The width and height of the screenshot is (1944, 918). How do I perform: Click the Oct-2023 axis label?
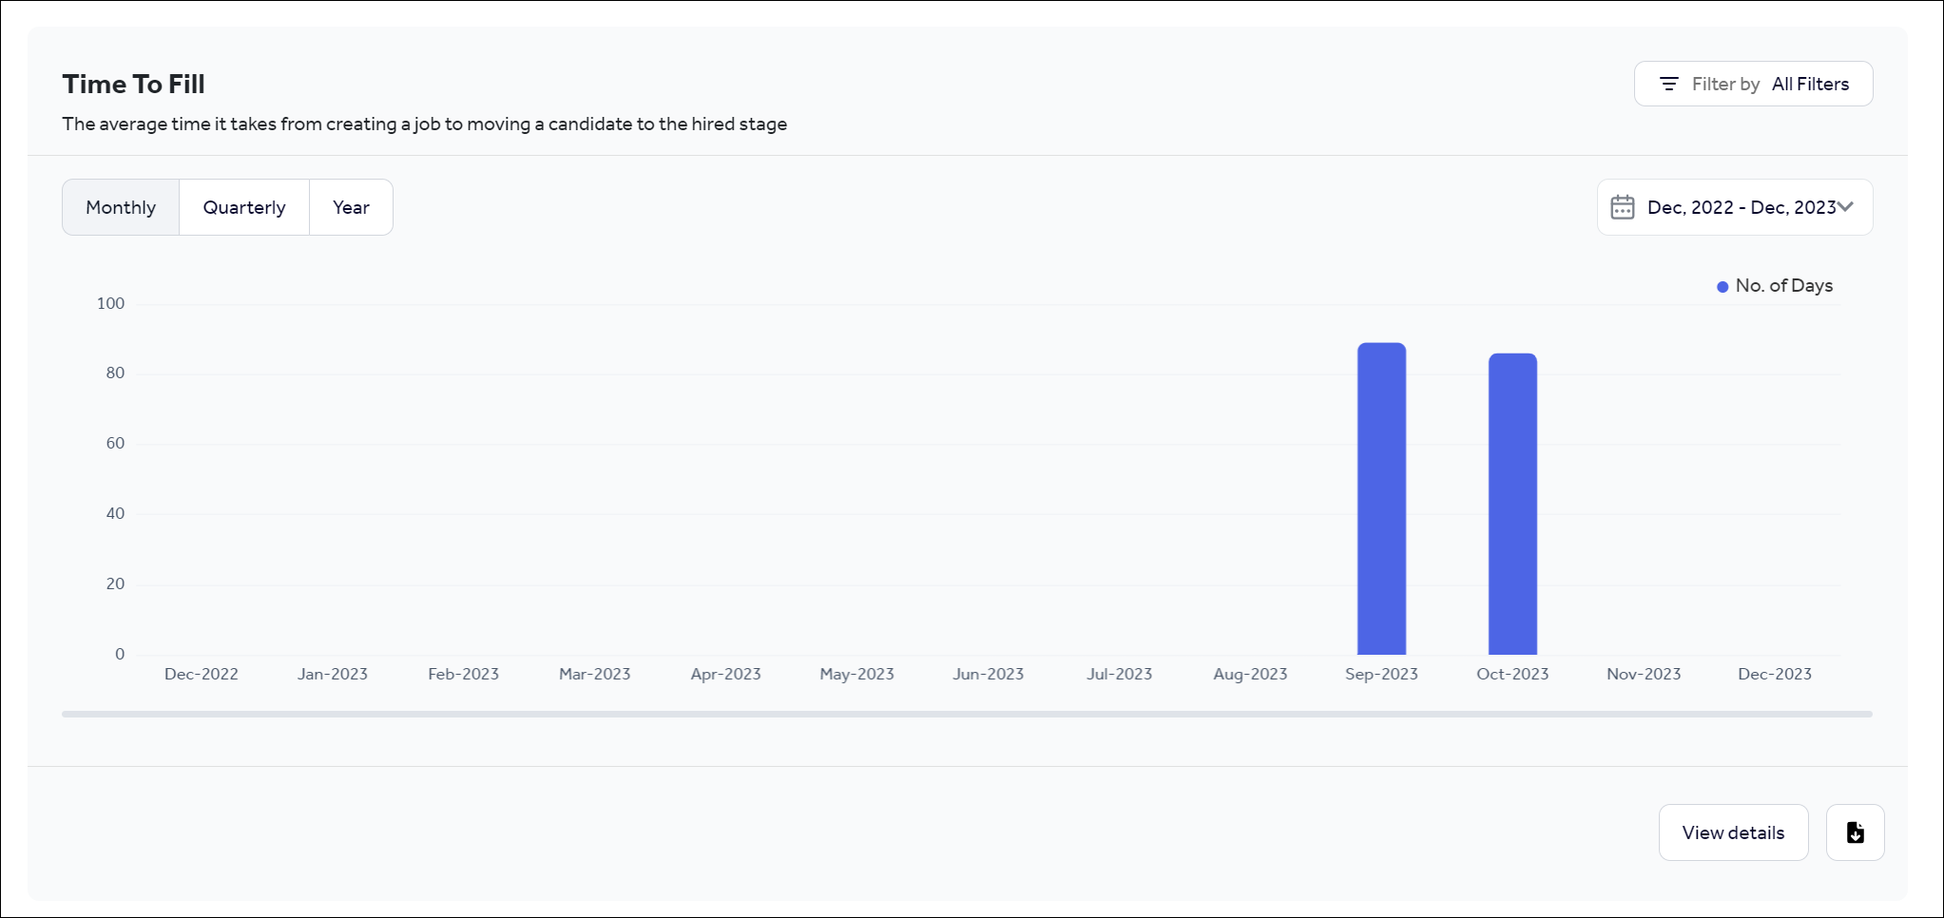[x=1512, y=674]
